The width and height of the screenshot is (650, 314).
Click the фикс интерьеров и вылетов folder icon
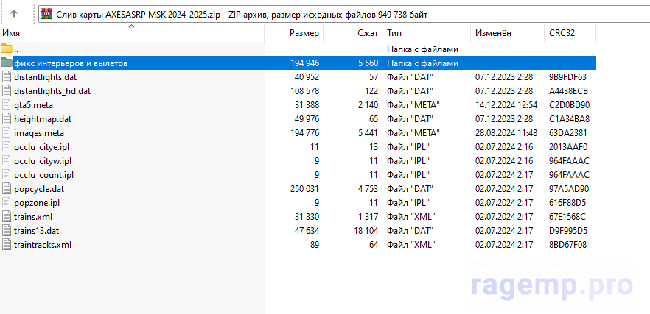pyautogui.click(x=7, y=63)
